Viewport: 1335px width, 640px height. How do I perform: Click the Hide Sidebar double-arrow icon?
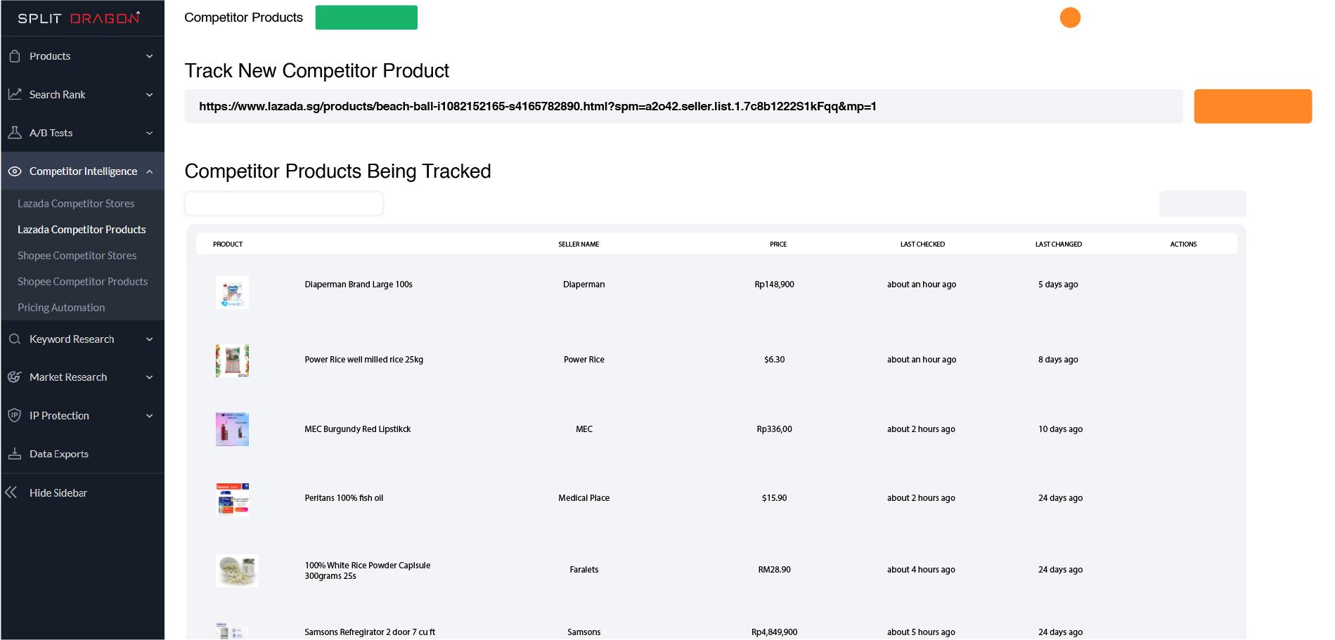point(11,492)
